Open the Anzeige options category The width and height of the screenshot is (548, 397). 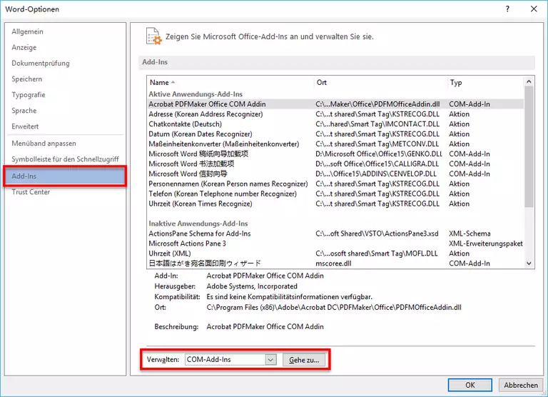coord(24,48)
